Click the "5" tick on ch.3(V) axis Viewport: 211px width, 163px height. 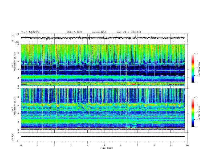click(x=19, y=133)
